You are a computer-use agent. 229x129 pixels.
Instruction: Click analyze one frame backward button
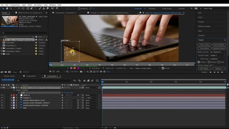coord(210,72)
